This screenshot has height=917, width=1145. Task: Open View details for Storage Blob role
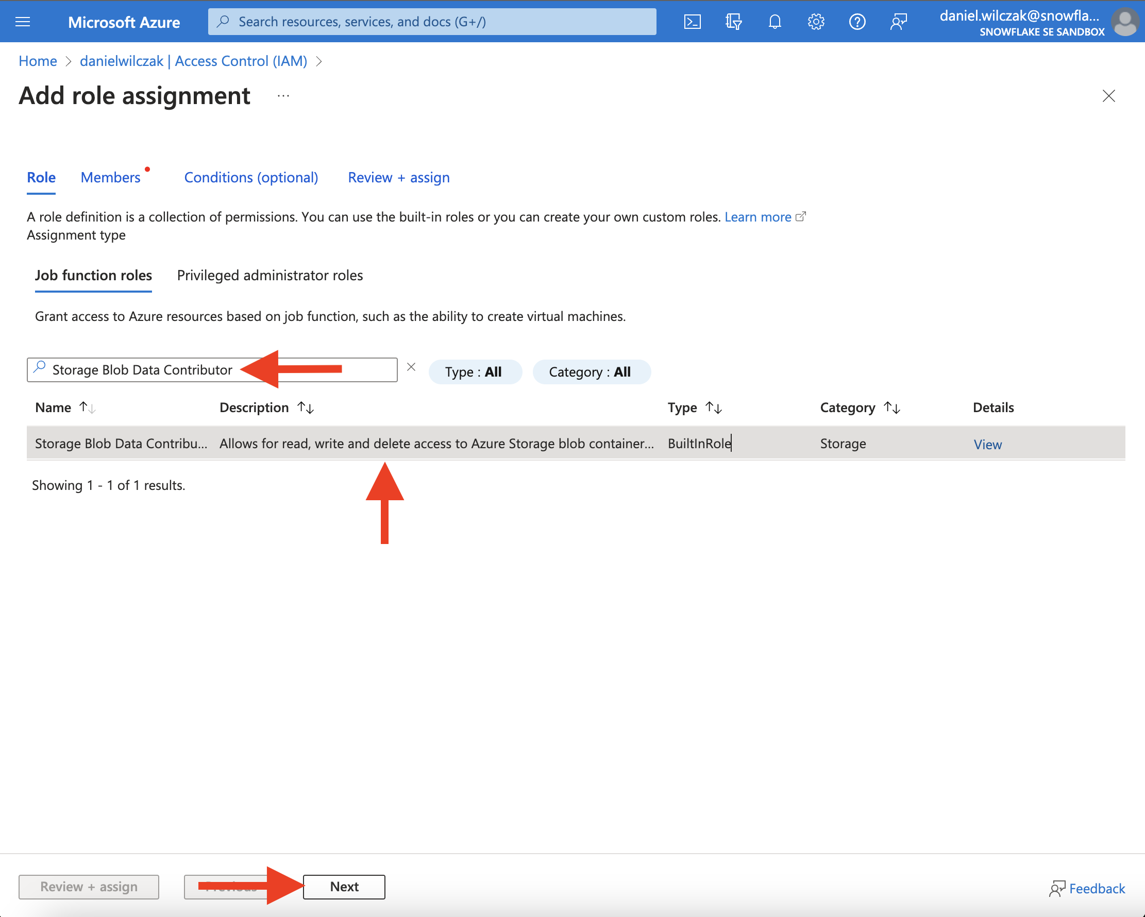(987, 445)
